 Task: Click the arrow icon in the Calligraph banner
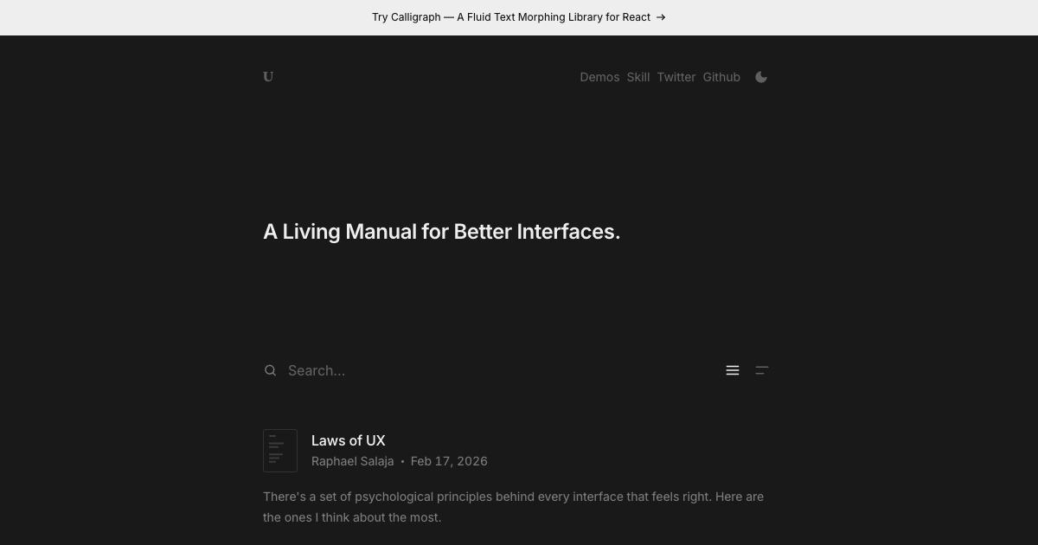661,17
